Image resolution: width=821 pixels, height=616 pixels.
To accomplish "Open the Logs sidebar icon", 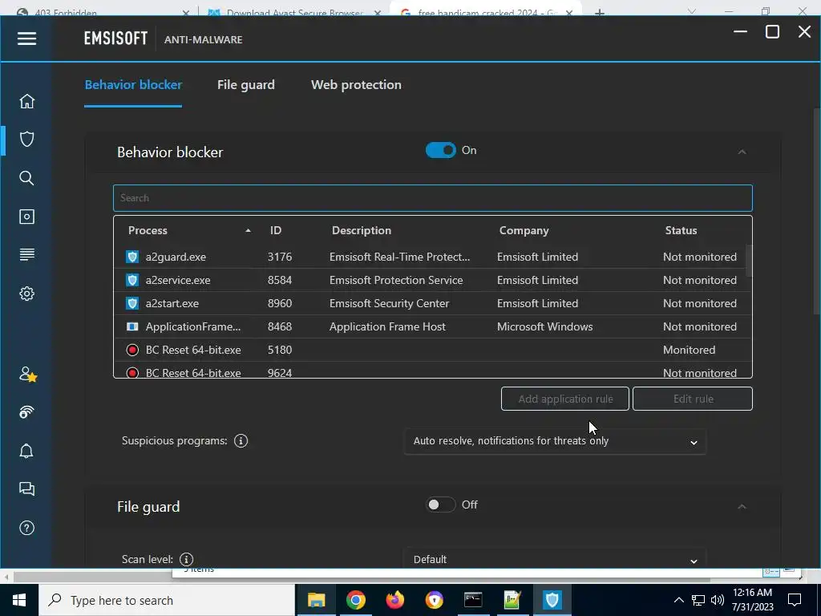I will pos(26,254).
